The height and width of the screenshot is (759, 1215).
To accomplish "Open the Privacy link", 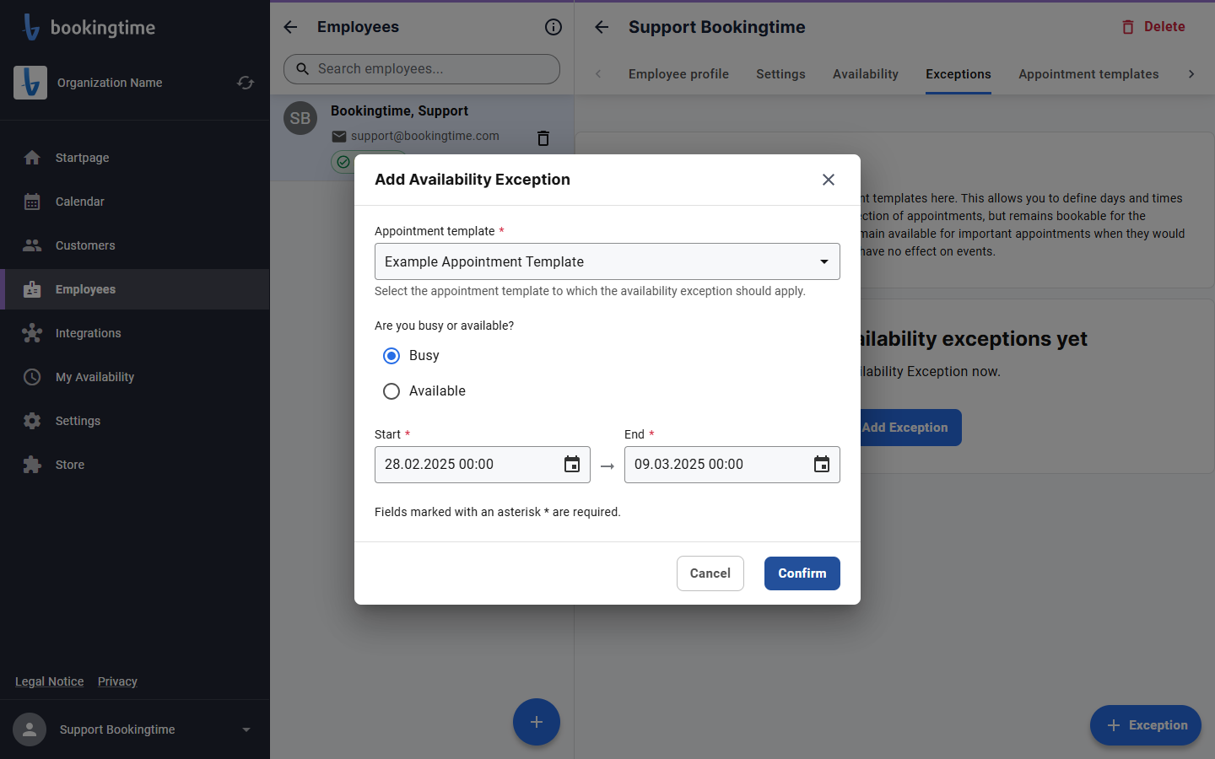I will coord(117,681).
